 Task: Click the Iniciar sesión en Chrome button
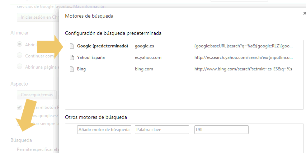pos(38,17)
